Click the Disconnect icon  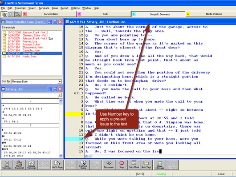pos(109,165)
